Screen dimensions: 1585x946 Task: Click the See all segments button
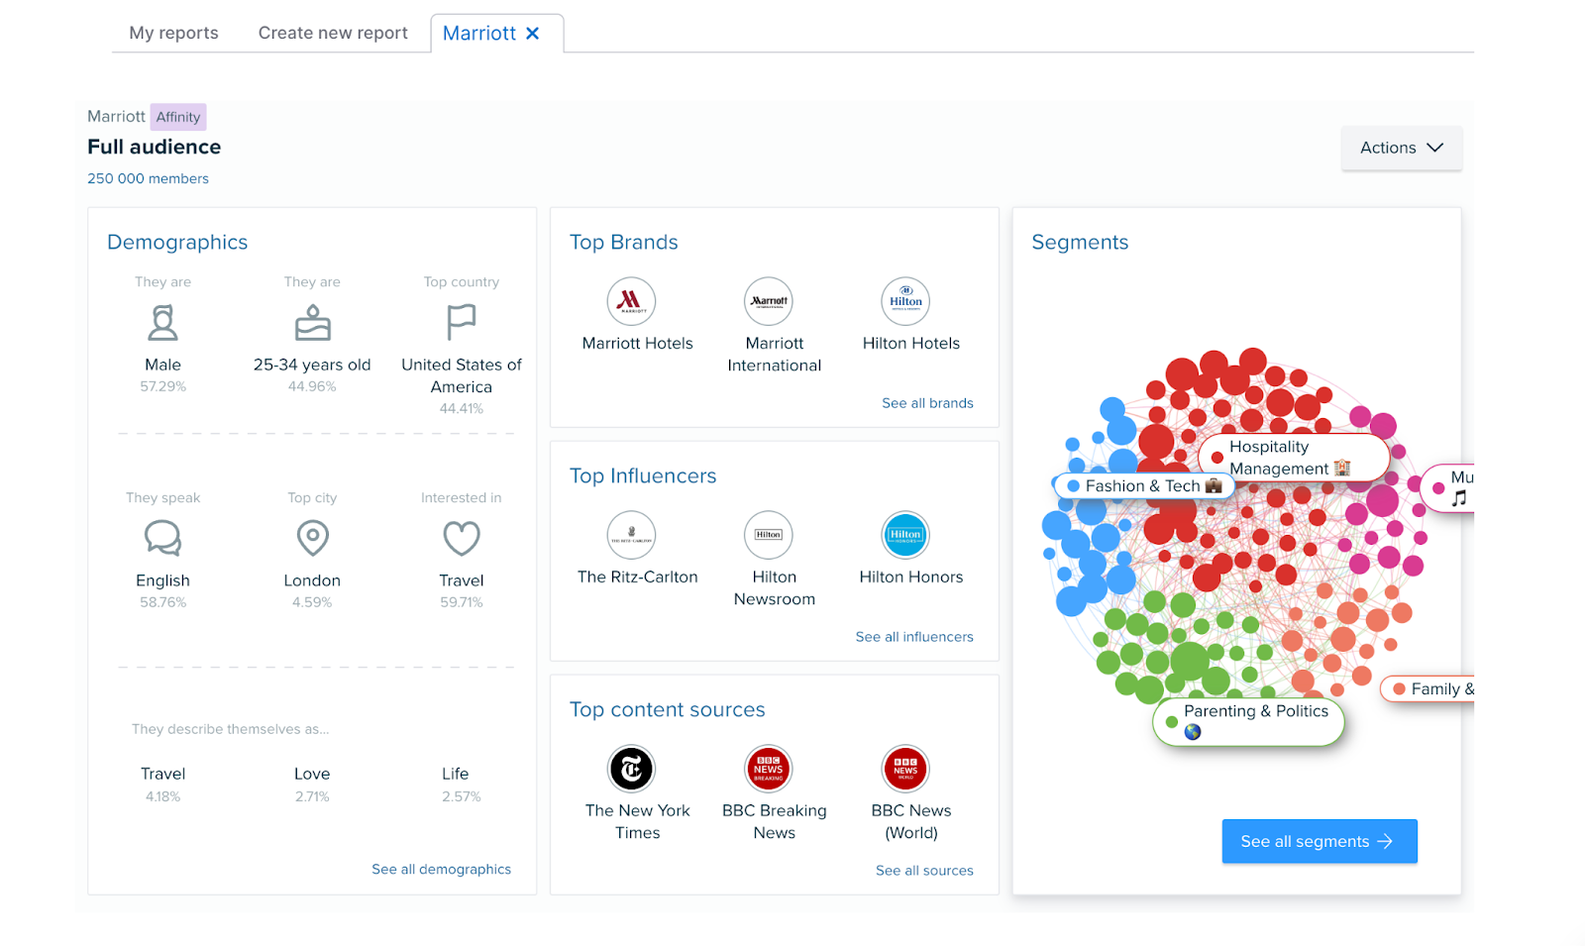tap(1319, 841)
